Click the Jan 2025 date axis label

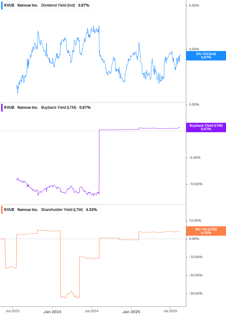pos(131,312)
